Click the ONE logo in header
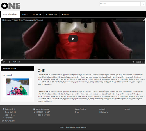 [11, 6]
